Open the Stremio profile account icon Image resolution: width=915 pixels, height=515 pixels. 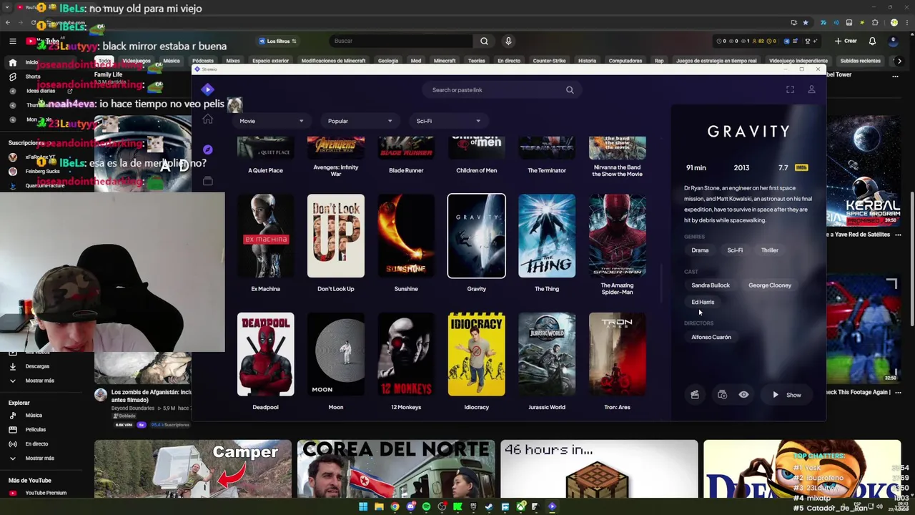click(811, 89)
